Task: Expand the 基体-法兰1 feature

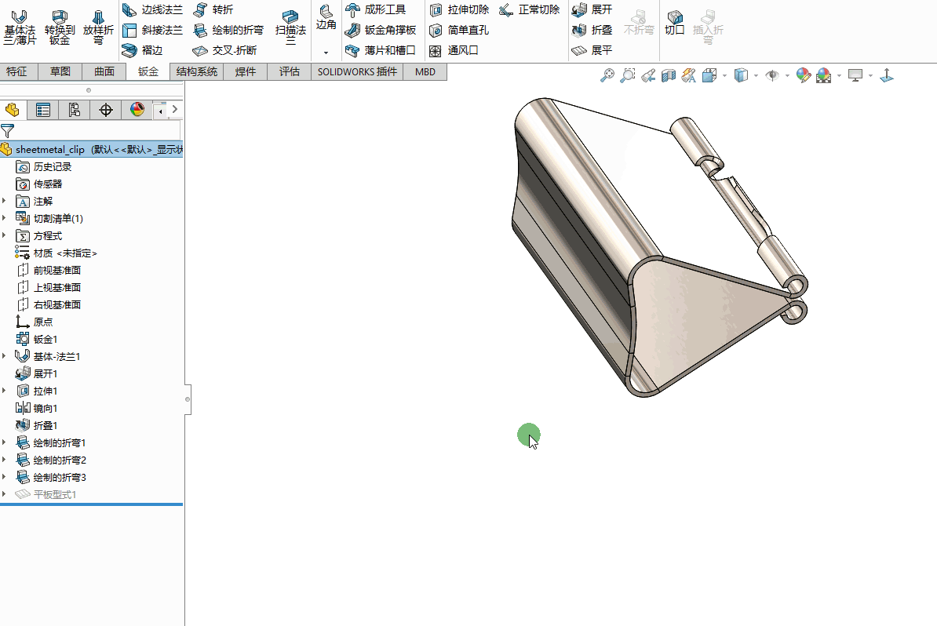Action: [4, 357]
